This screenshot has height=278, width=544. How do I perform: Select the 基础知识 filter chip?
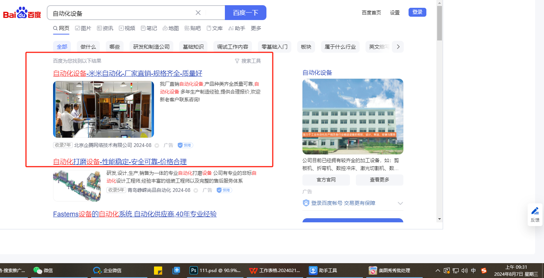coord(193,47)
